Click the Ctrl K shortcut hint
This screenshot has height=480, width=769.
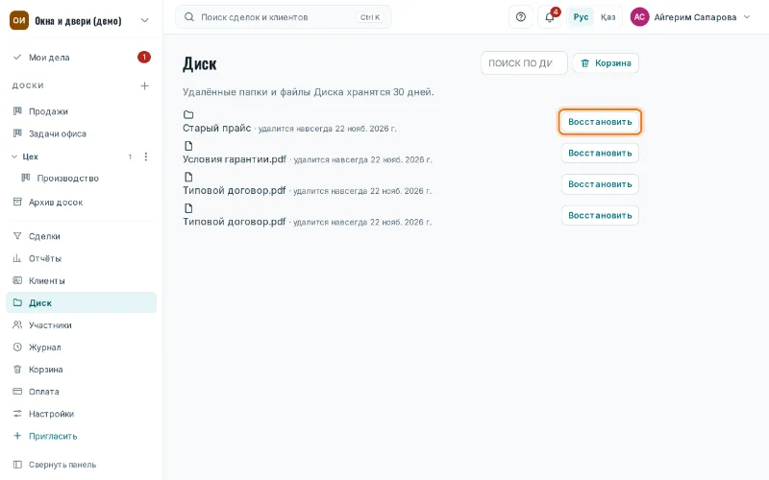(x=370, y=17)
